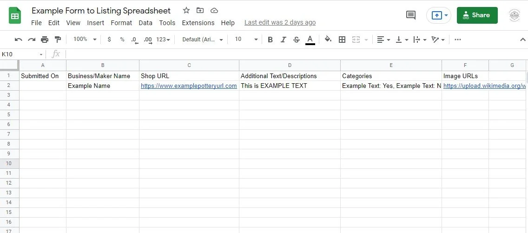
Task: Open the text color picker
Action: 310,40
